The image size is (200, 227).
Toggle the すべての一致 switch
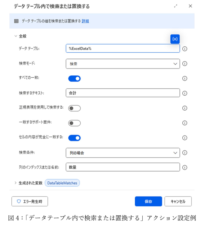click(x=74, y=78)
